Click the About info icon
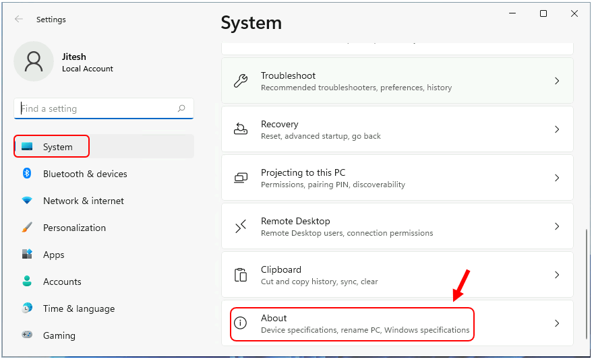 point(240,323)
